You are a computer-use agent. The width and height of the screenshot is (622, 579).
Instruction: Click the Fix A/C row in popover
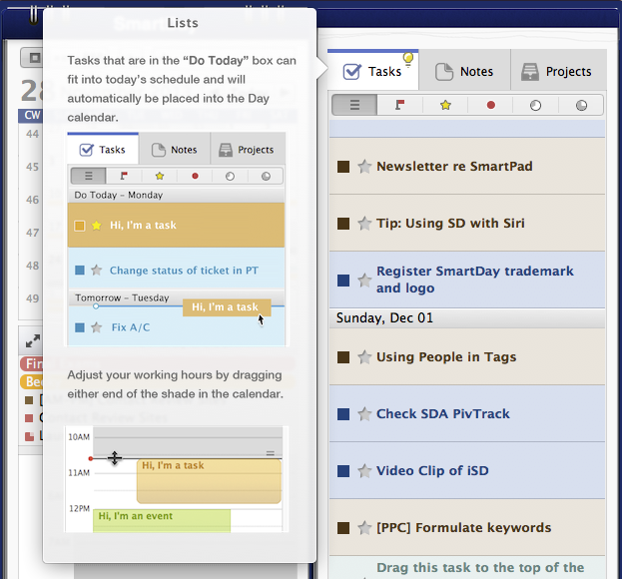pyautogui.click(x=176, y=326)
